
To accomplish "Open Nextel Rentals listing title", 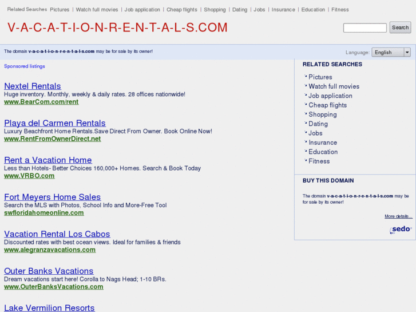I will (x=33, y=86).
